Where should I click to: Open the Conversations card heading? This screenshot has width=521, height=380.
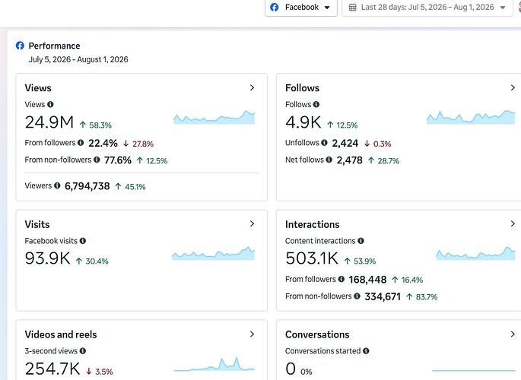click(317, 334)
